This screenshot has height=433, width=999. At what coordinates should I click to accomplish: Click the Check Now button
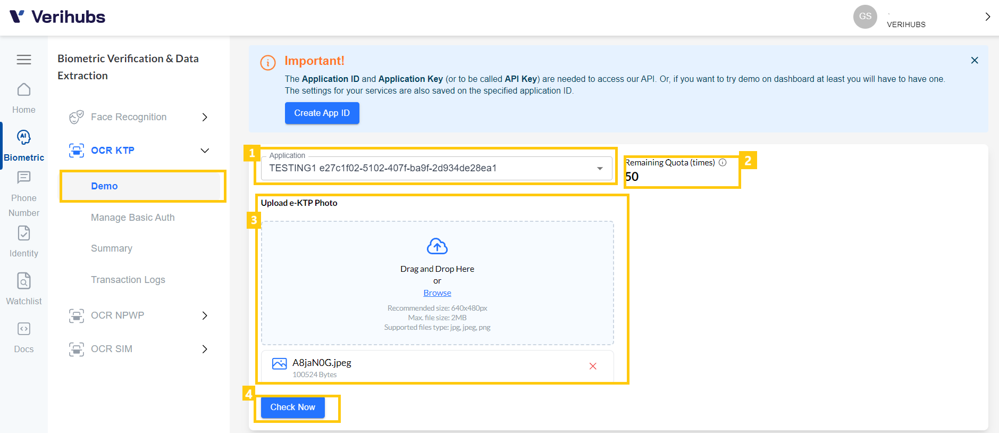pos(293,407)
